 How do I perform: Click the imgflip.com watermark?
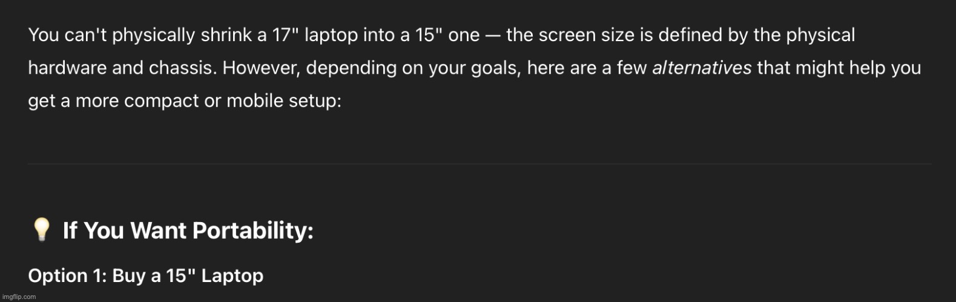point(19,297)
